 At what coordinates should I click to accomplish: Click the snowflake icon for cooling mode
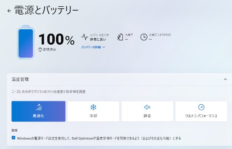point(93,107)
